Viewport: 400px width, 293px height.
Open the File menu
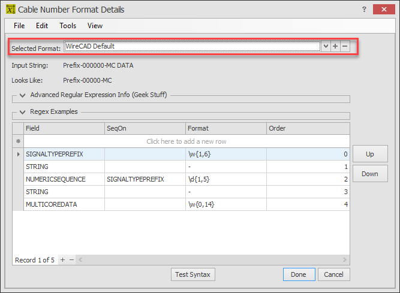19,26
